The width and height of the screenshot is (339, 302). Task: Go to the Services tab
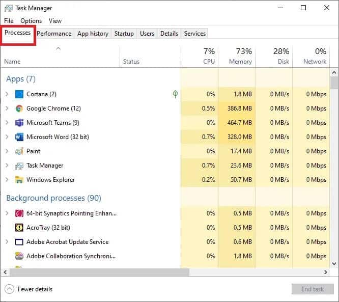pyautogui.click(x=195, y=34)
